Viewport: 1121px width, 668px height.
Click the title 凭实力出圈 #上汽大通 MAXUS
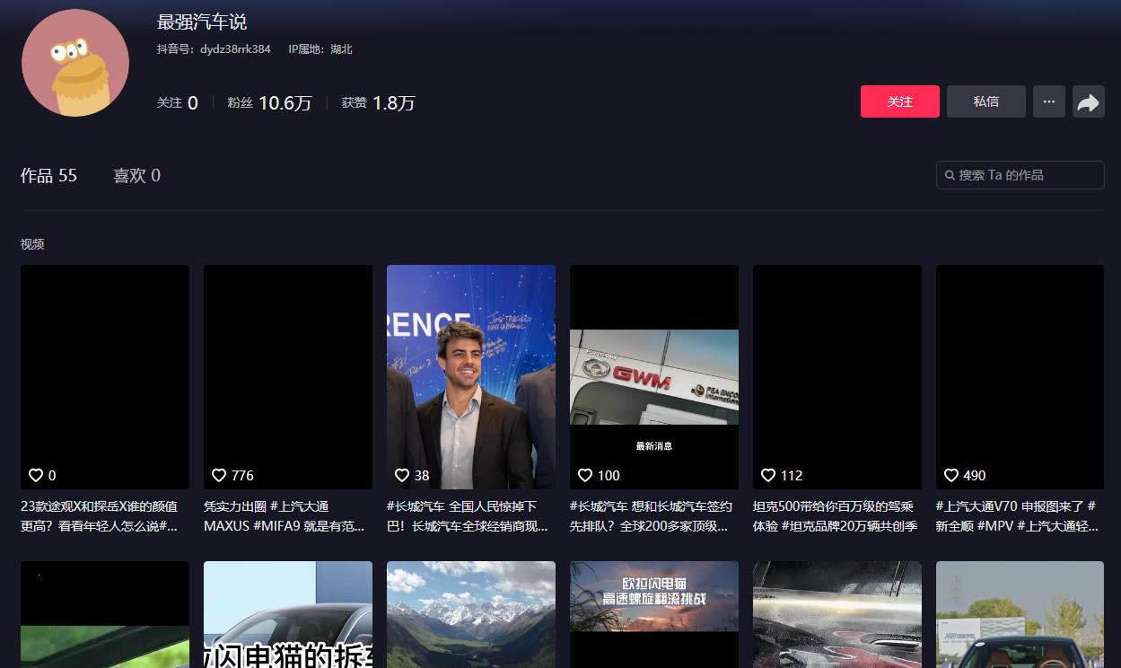[x=285, y=516]
